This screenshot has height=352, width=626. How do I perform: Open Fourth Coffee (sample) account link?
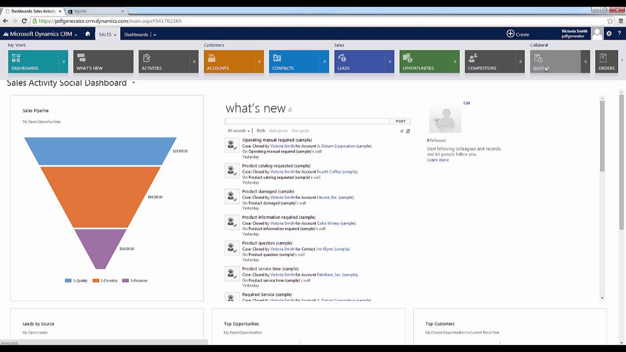click(x=337, y=172)
